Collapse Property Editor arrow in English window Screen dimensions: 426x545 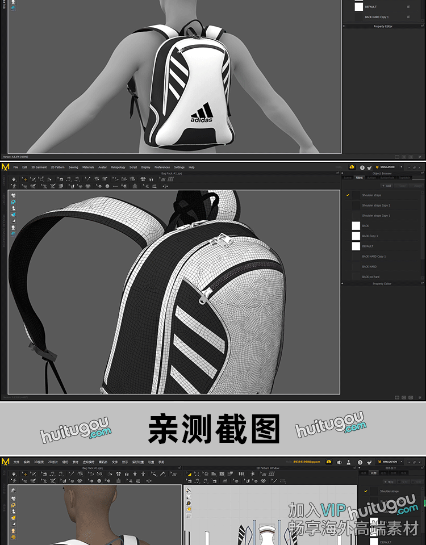(x=342, y=284)
